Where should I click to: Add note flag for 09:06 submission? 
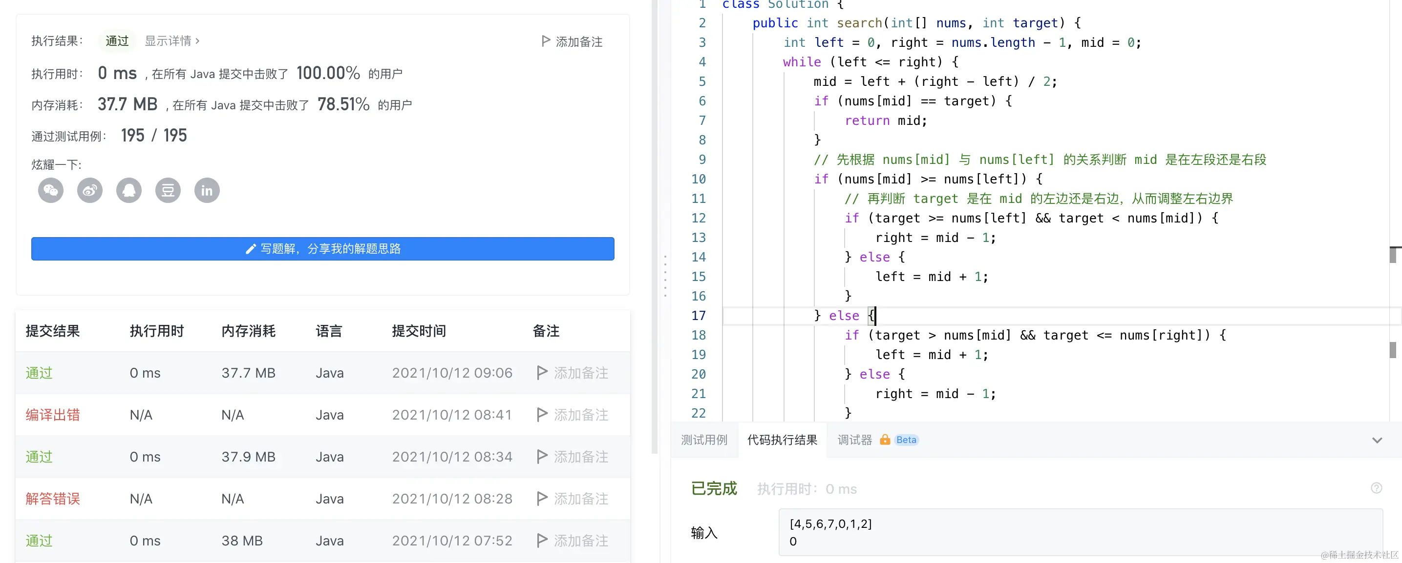(542, 373)
